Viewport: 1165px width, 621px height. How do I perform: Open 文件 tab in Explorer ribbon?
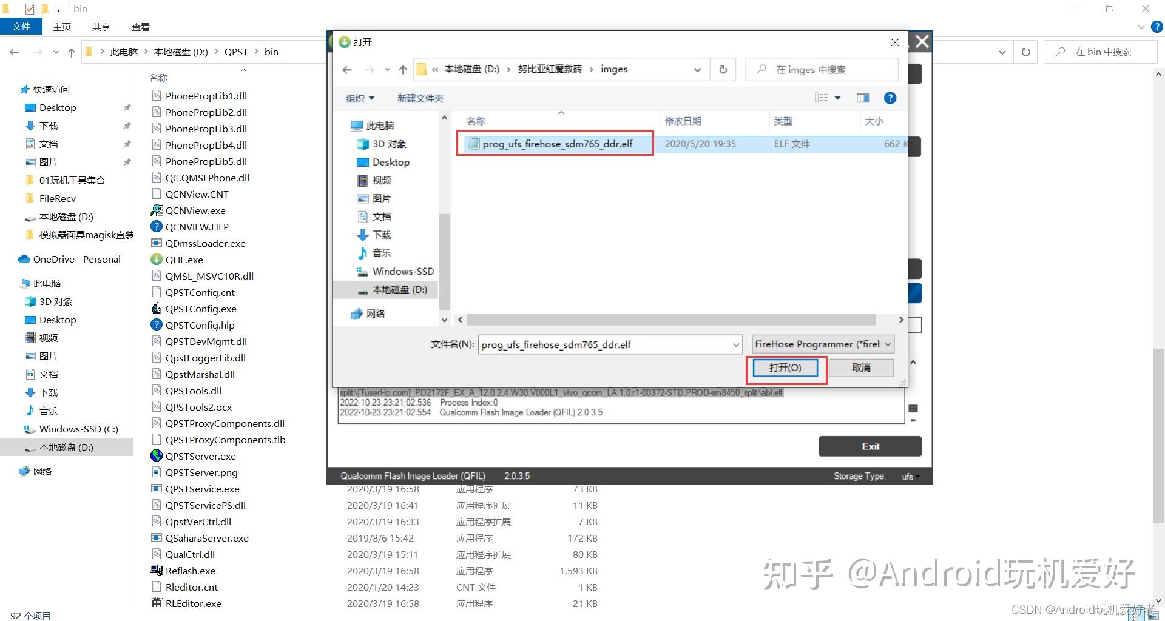(x=21, y=27)
